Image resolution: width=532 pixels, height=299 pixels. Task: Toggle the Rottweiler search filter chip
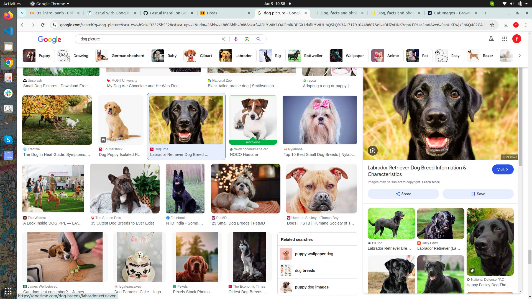(x=307, y=56)
